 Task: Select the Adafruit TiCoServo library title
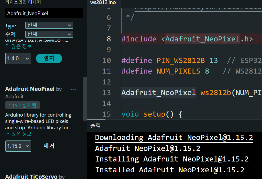(x=31, y=176)
